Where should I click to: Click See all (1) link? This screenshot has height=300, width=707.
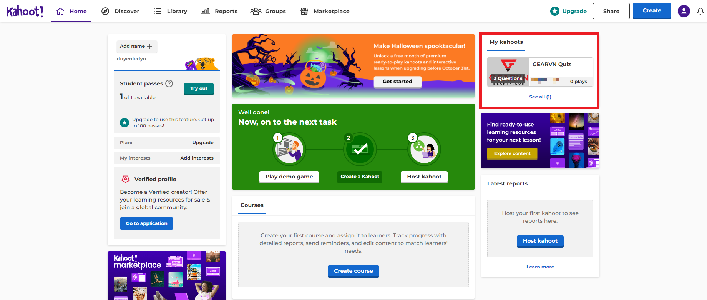click(540, 97)
